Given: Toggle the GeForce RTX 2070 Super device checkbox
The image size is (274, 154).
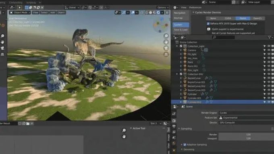Looking at the screenshot, I should (208, 24).
